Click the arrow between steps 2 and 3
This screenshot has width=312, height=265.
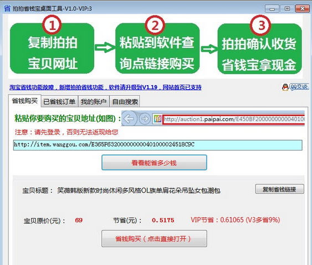tap(209, 49)
